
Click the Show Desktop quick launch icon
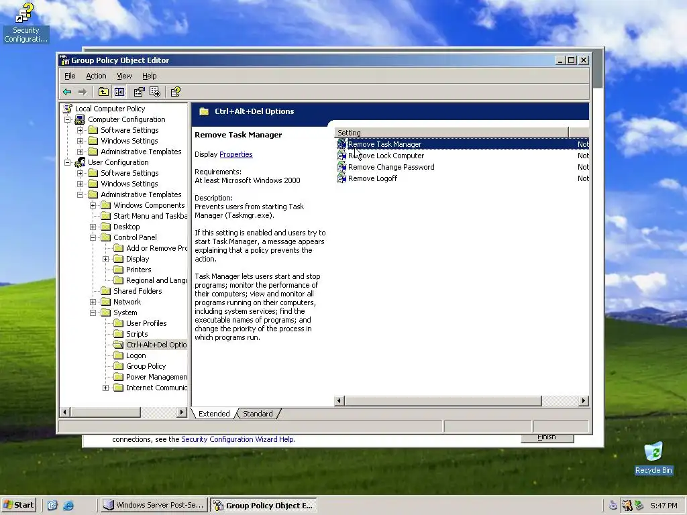(52, 506)
